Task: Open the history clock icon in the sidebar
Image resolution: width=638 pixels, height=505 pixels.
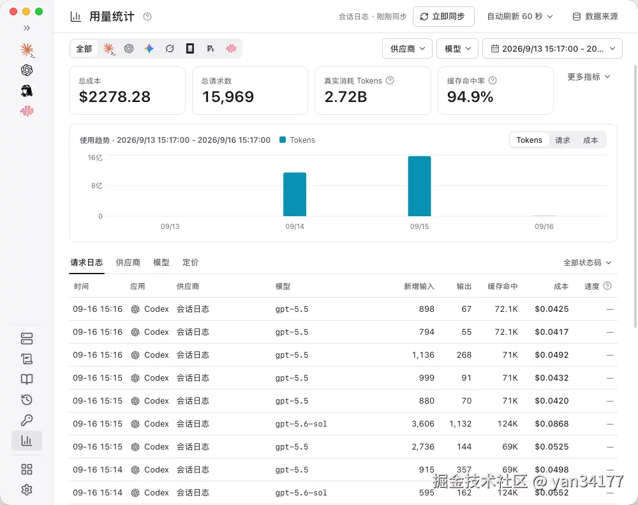Action: 27,400
